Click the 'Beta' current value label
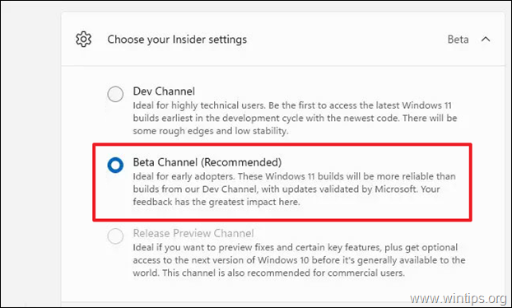The width and height of the screenshot is (512, 308). (458, 40)
